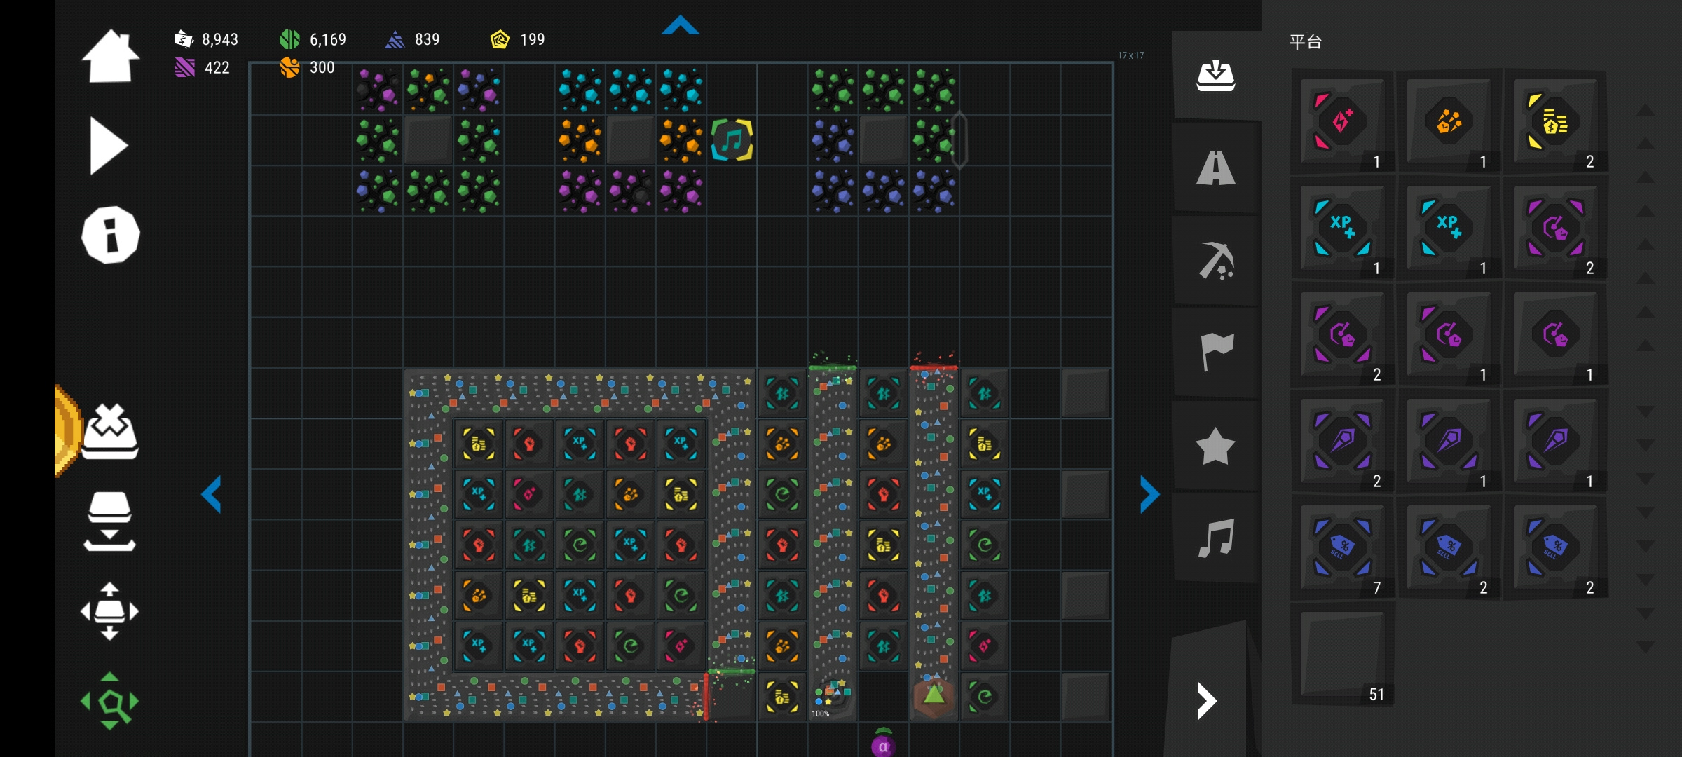Select the remove-tile tool with X mark
The image size is (1682, 757).
point(110,431)
